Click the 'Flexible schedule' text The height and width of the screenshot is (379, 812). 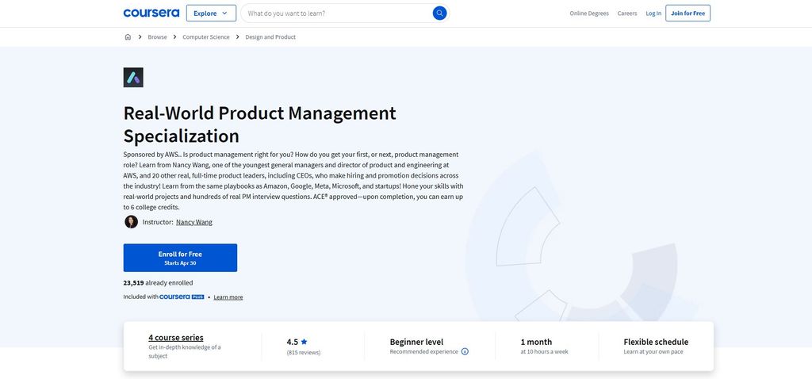656,342
